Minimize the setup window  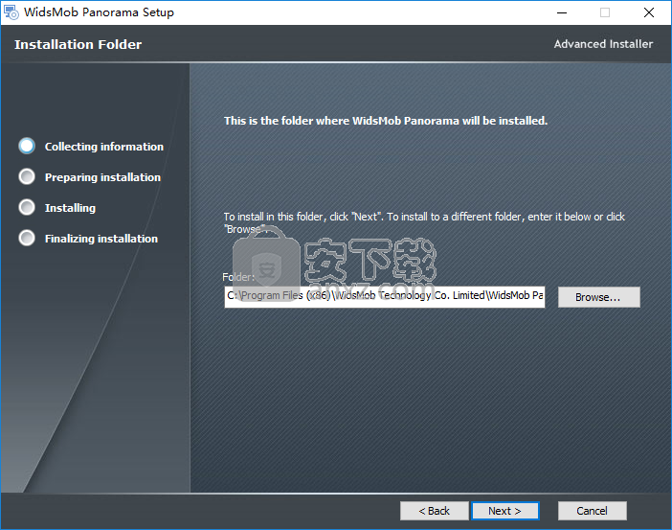tap(562, 12)
